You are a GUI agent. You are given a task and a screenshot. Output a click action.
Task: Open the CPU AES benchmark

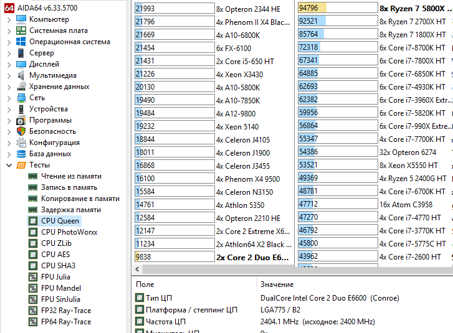point(55,254)
